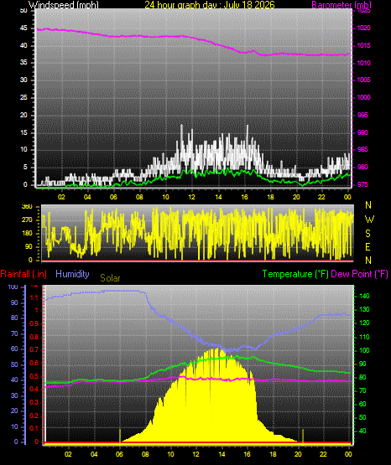
Task: Select the 30 value on the humidity axis
Action: [x=14, y=396]
